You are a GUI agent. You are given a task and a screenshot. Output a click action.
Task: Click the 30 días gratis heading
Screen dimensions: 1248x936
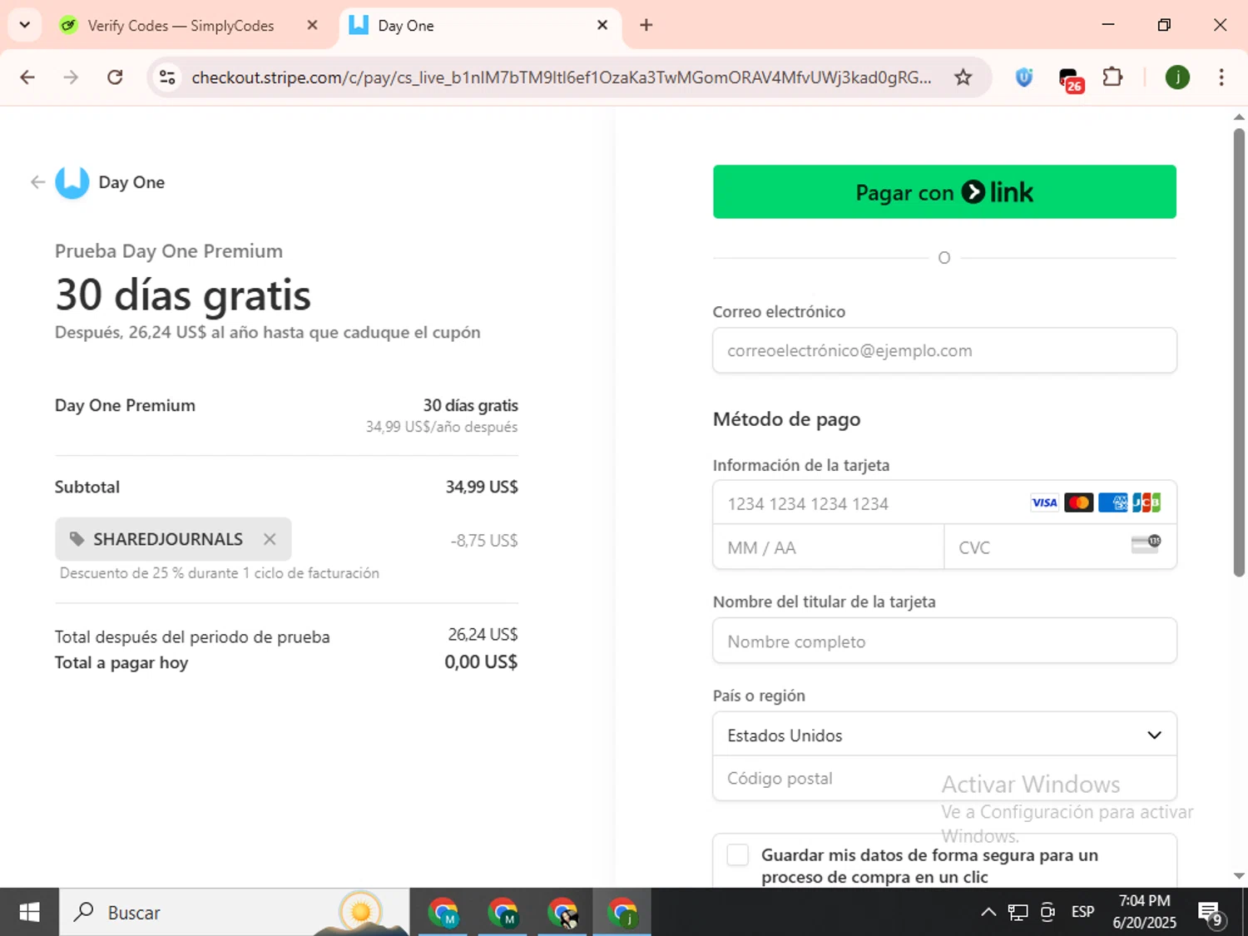click(x=183, y=295)
